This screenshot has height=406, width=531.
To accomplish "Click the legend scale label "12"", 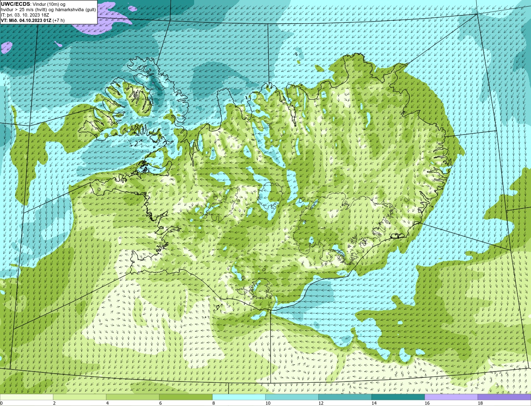I will pyautogui.click(x=321, y=403).
